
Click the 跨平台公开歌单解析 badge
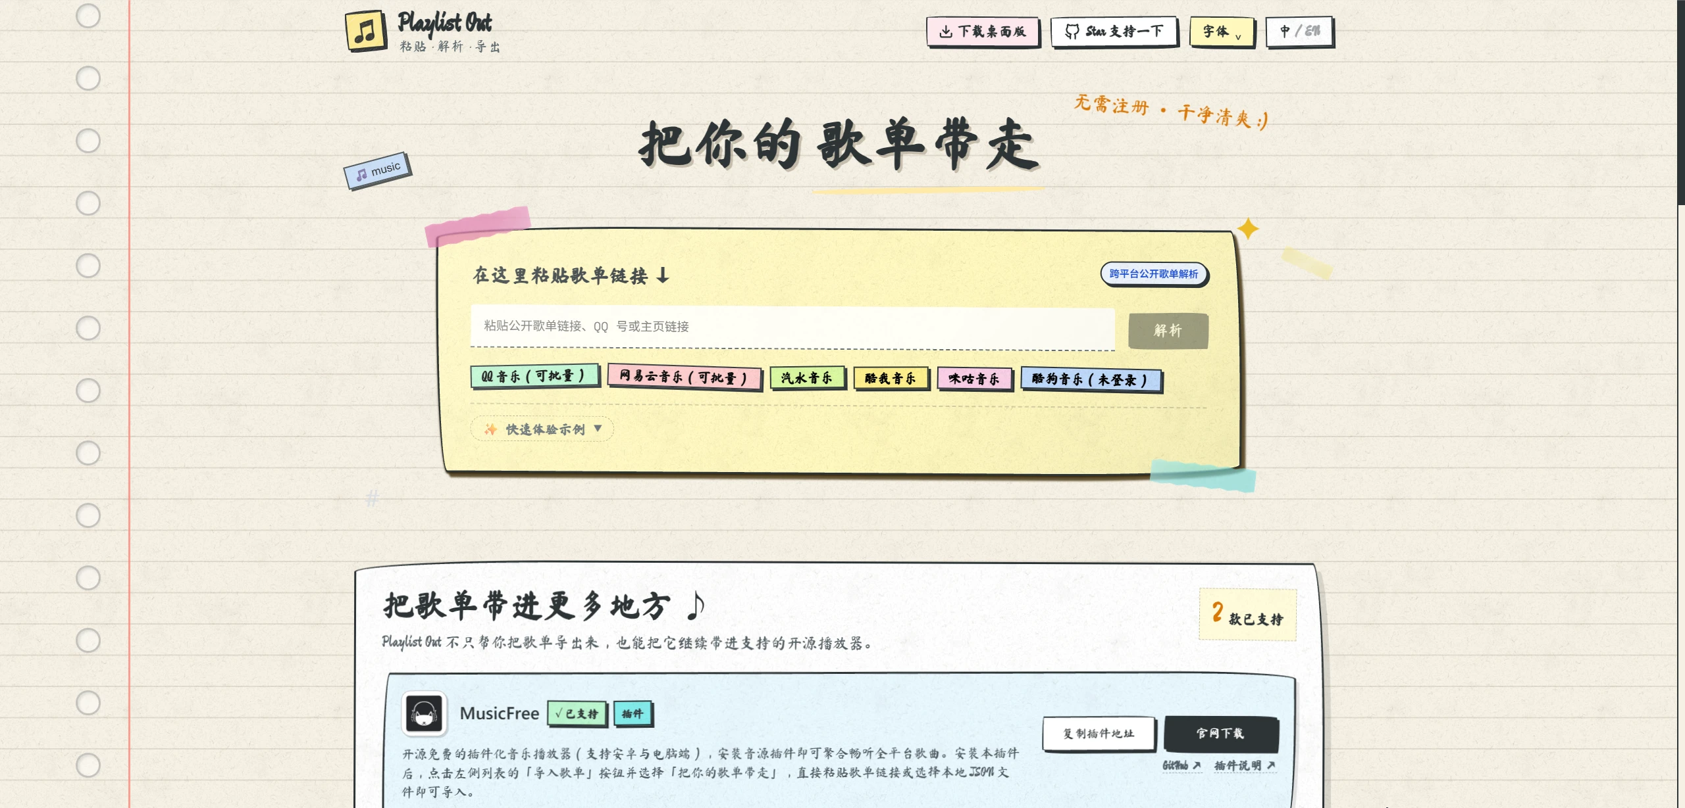[1154, 273]
